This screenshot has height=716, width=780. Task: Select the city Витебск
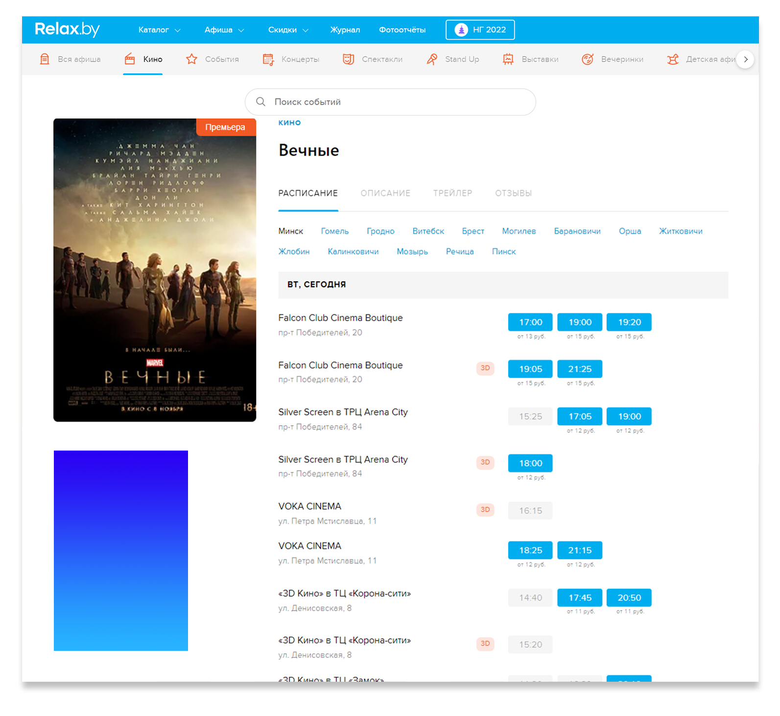(x=428, y=231)
